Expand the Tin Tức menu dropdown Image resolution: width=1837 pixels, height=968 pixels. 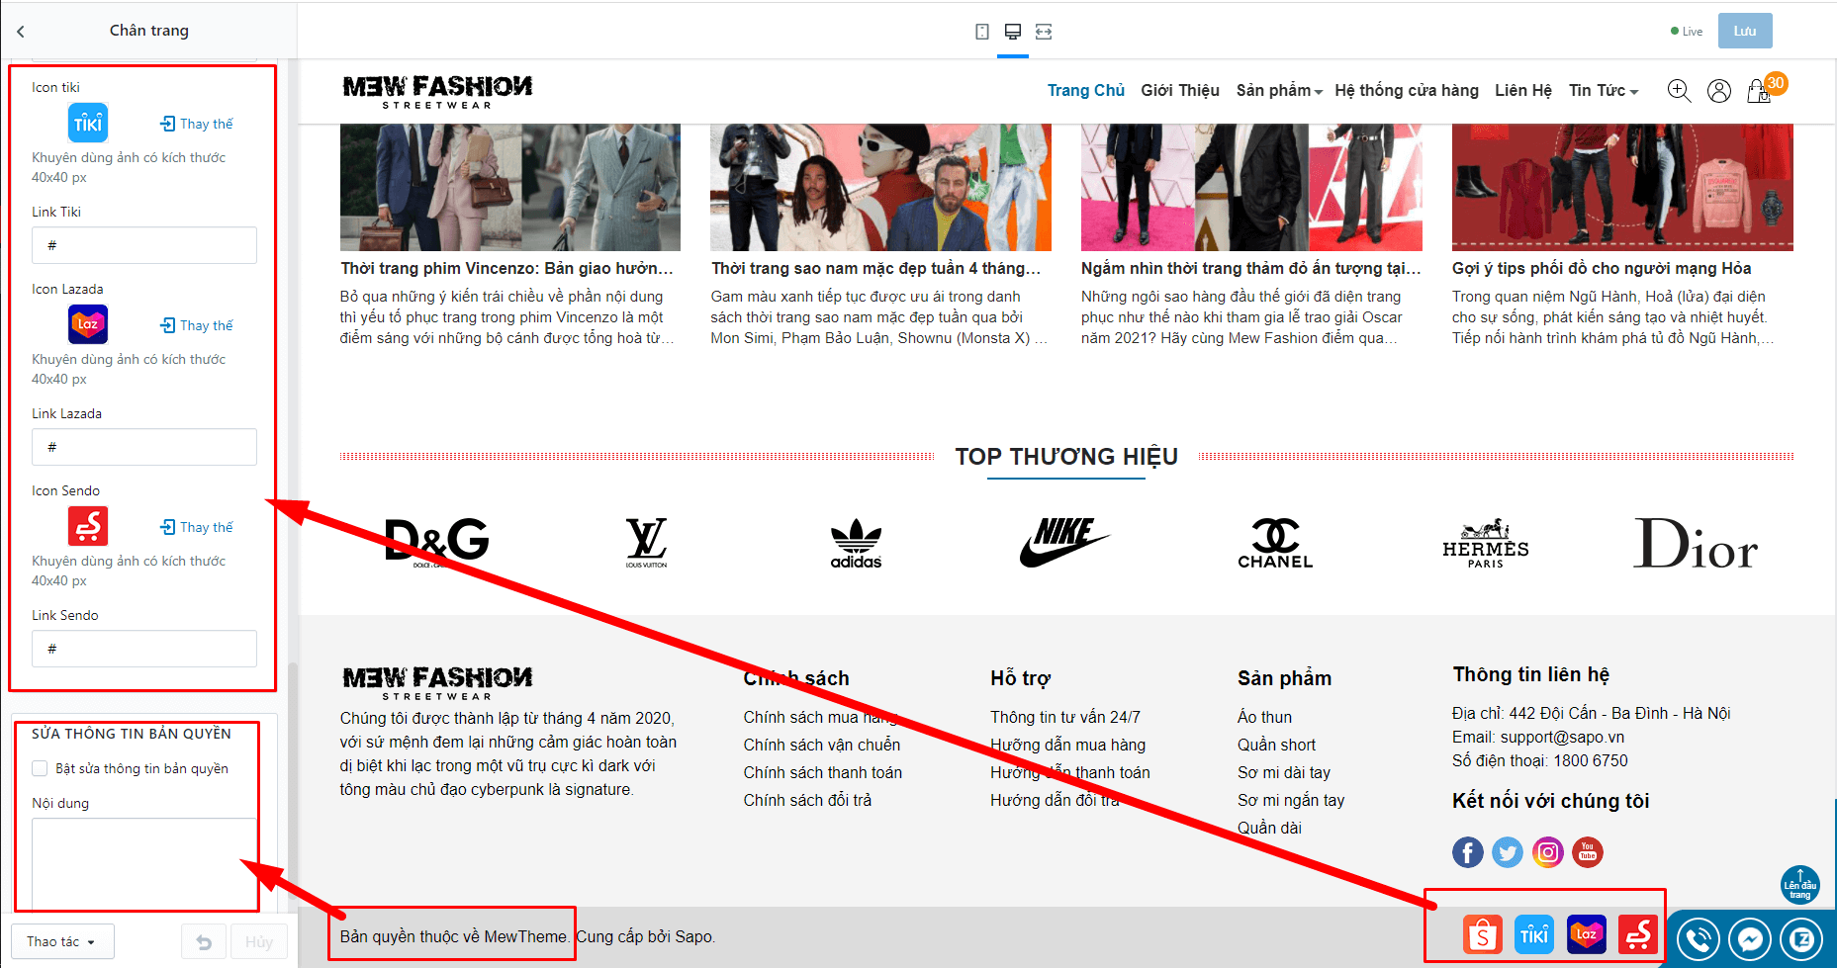pos(1604,90)
